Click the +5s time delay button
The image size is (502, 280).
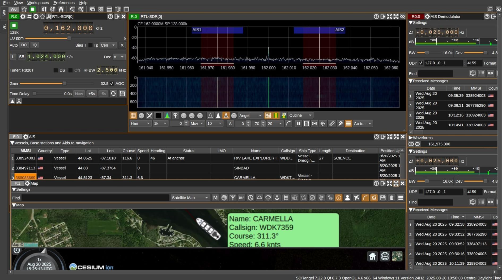click(x=92, y=94)
